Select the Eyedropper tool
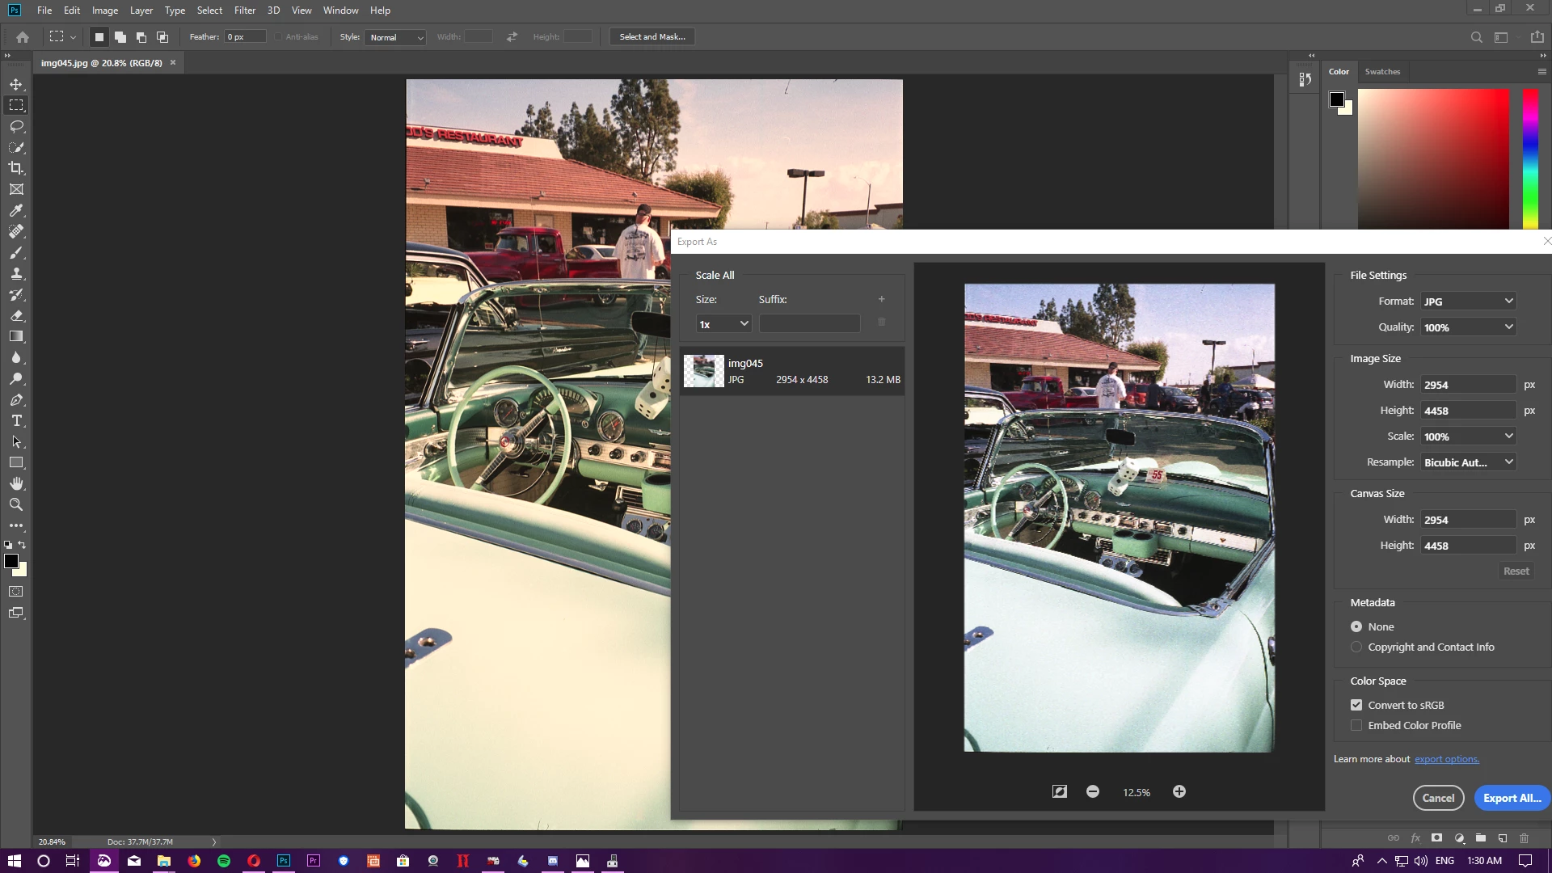 point(16,210)
